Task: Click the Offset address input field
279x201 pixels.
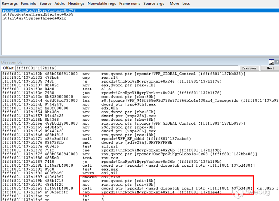Action: 127,68
